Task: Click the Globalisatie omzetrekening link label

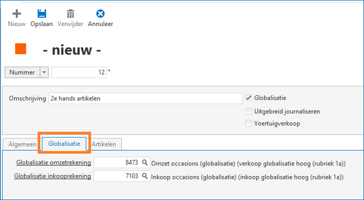Action: click(x=53, y=163)
